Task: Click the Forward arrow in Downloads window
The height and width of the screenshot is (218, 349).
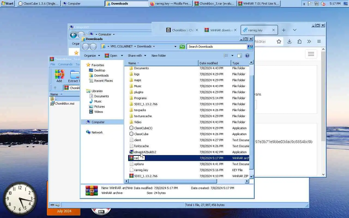Action: (93, 47)
